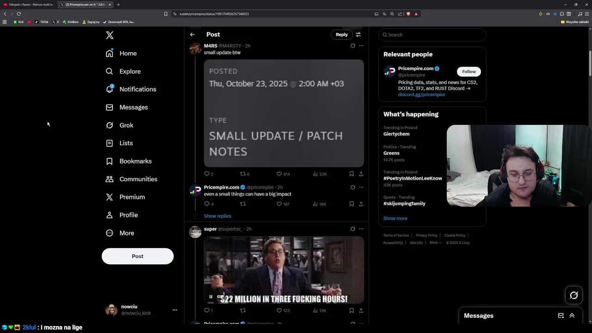Share Pricempire's 'small things' reply
592x333 pixels.
point(361,204)
